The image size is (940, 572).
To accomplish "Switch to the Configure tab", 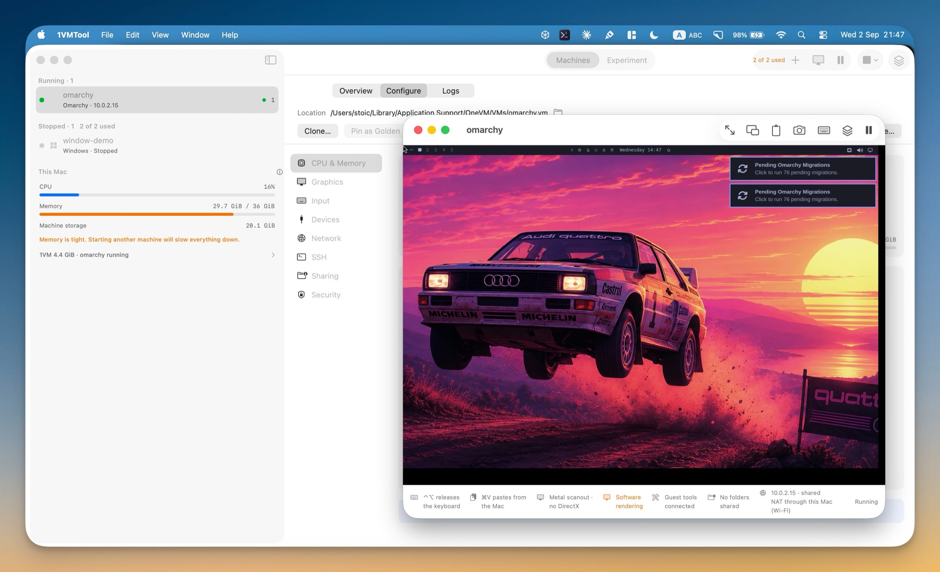I will point(403,90).
